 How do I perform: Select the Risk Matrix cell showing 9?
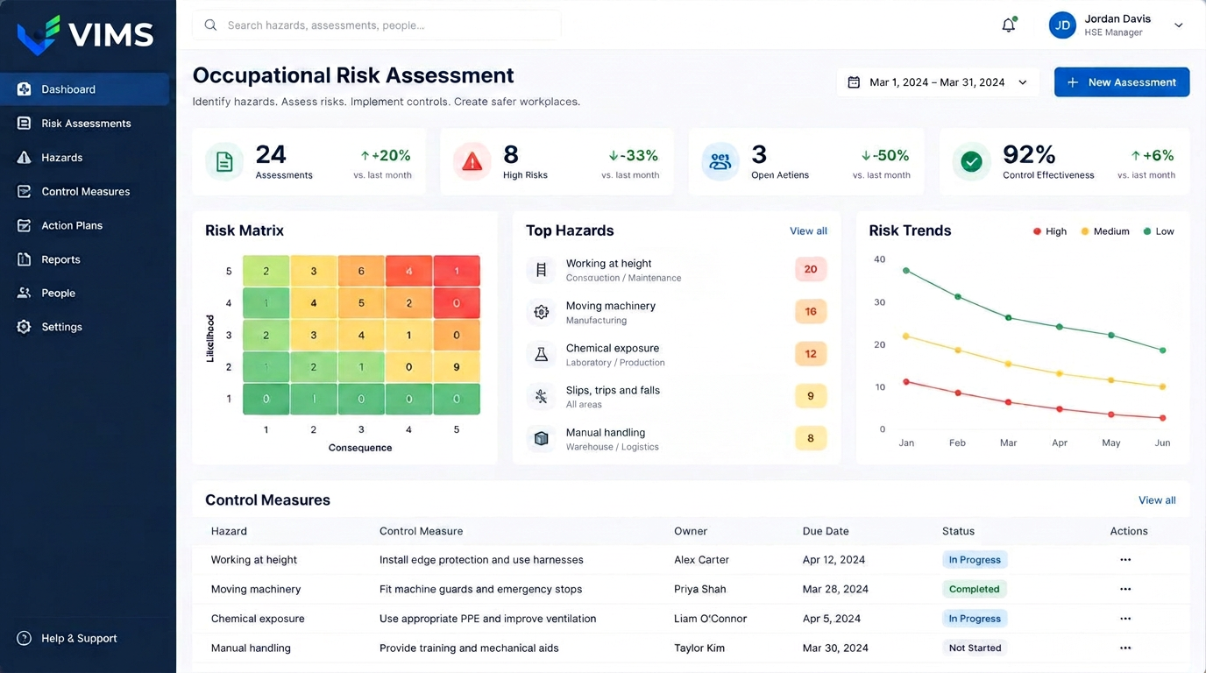457,367
